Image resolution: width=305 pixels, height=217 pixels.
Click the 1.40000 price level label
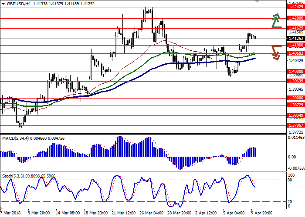tap(295, 71)
